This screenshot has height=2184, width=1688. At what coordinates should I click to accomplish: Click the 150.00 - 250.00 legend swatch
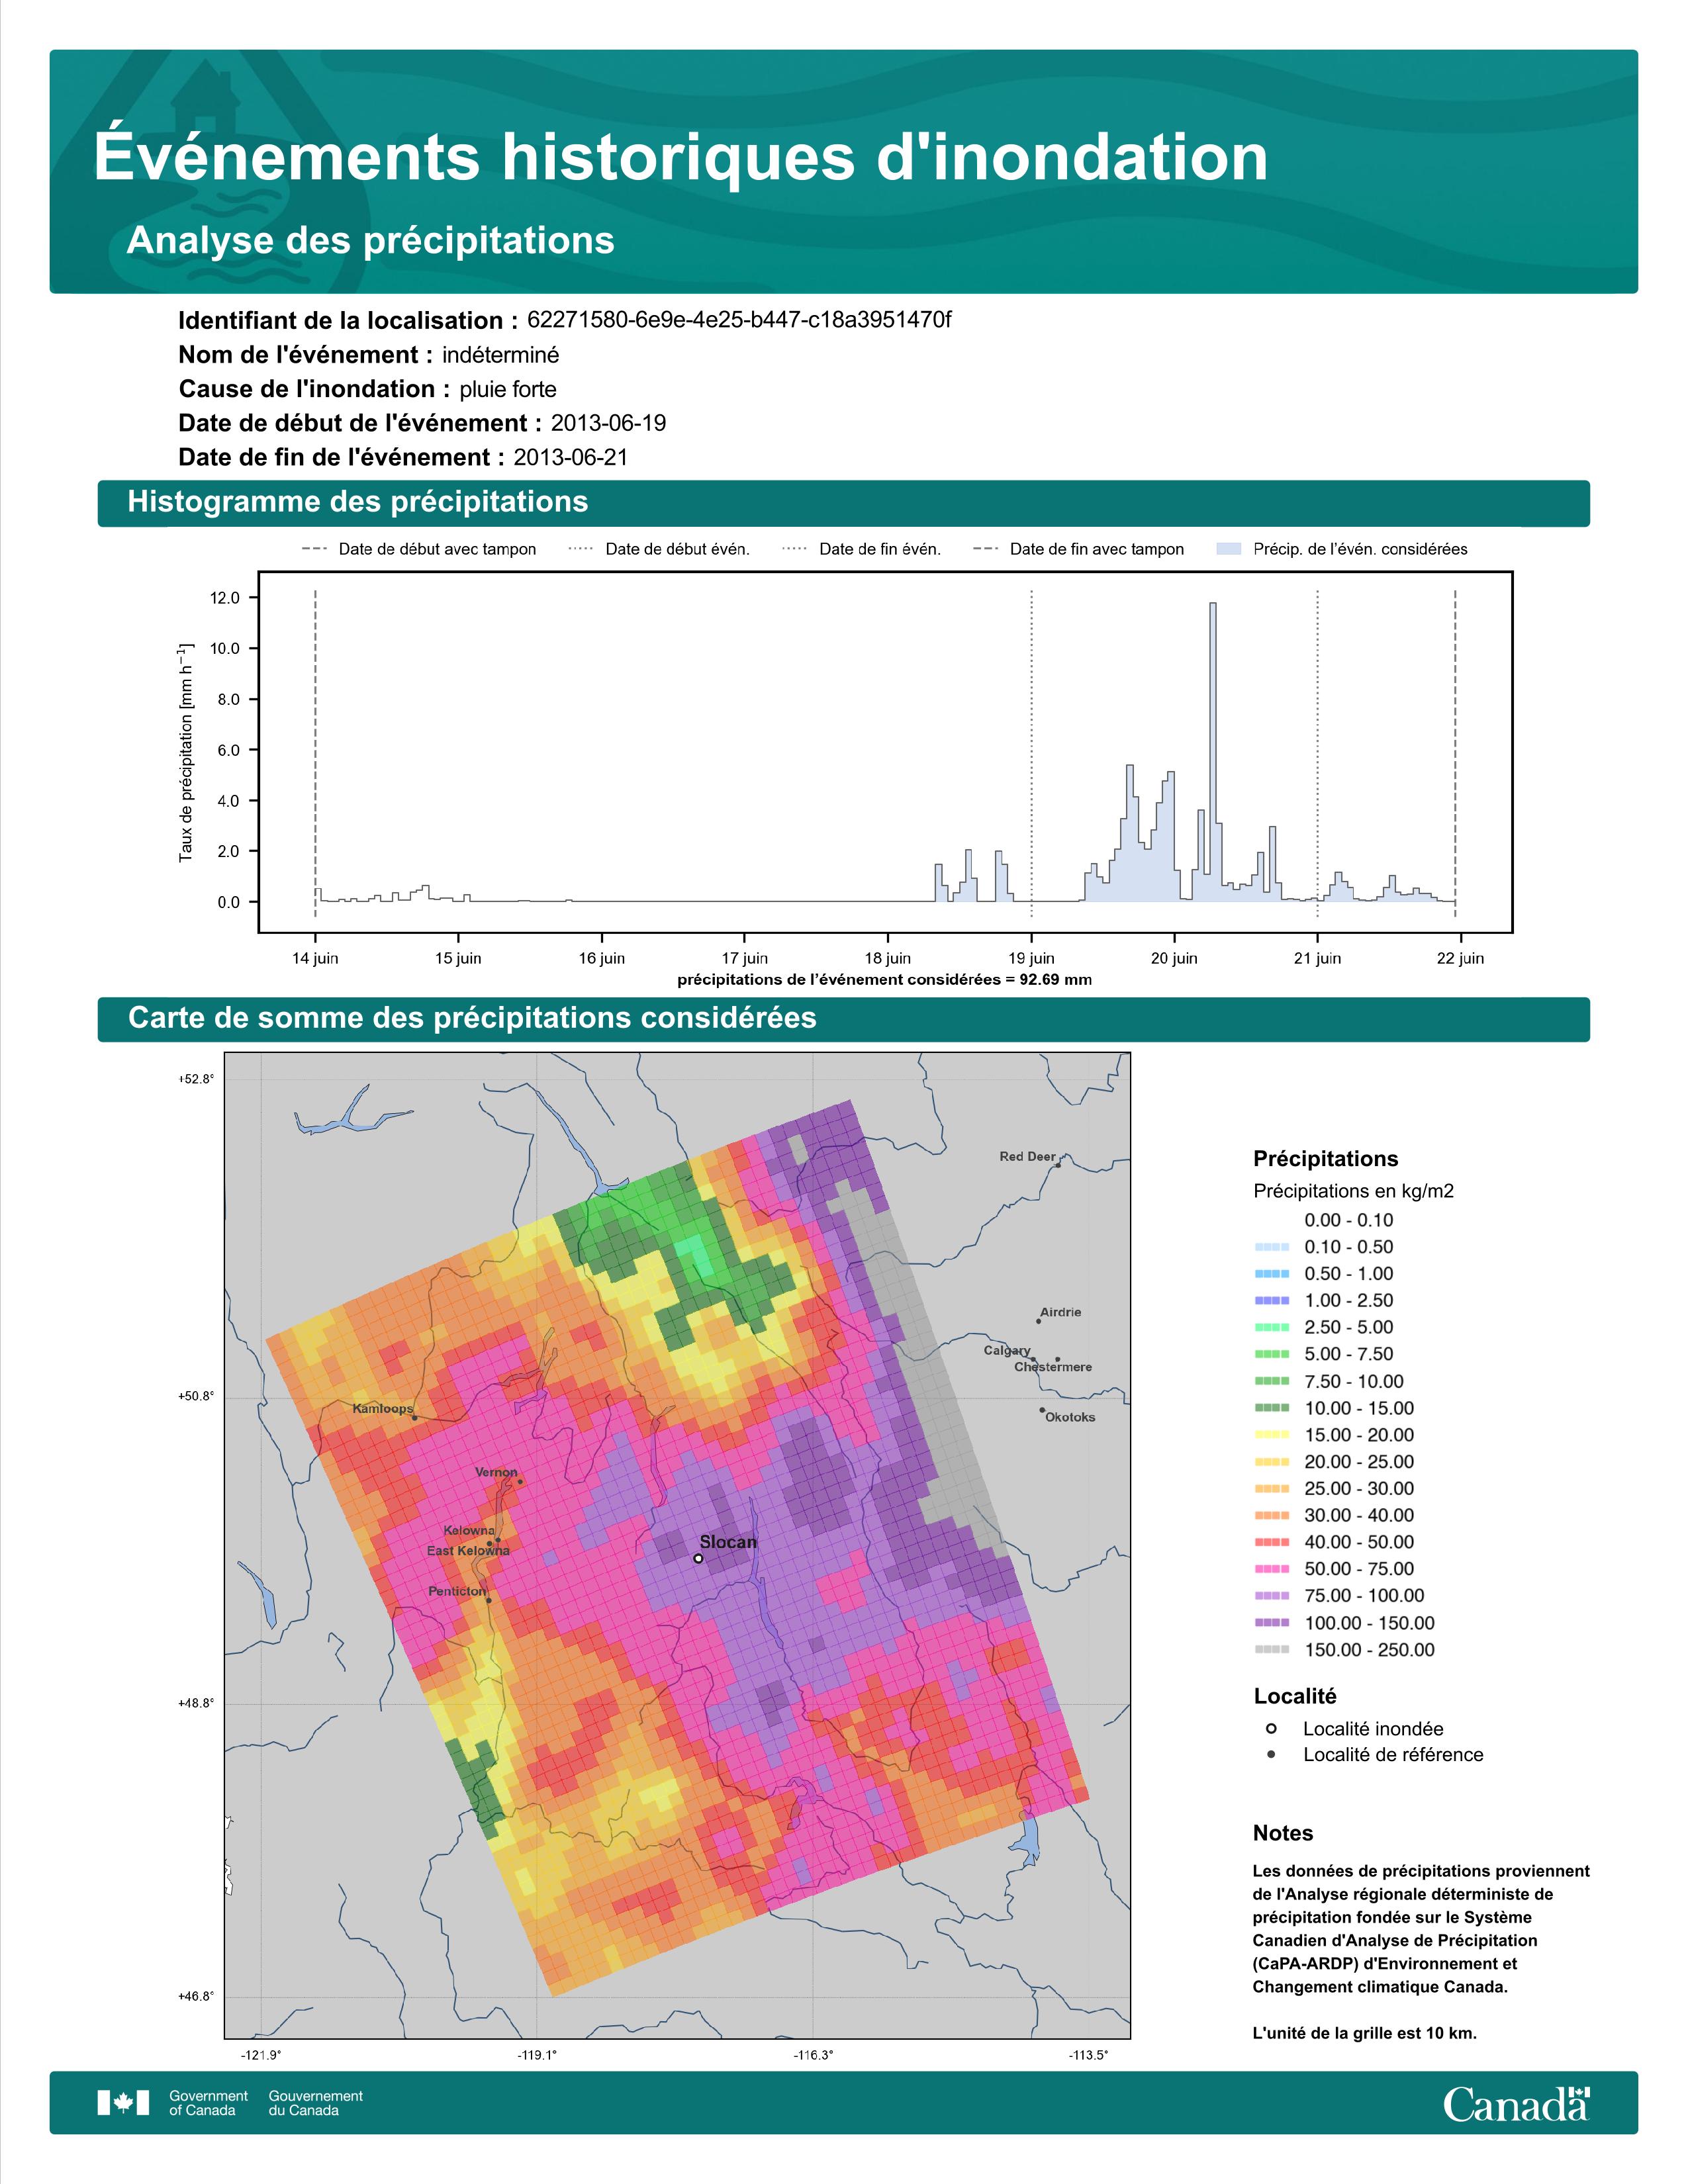[1272, 1650]
